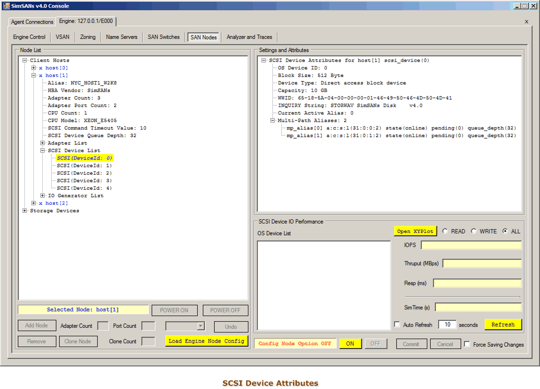Open the Agent Connections tab

pos(32,22)
